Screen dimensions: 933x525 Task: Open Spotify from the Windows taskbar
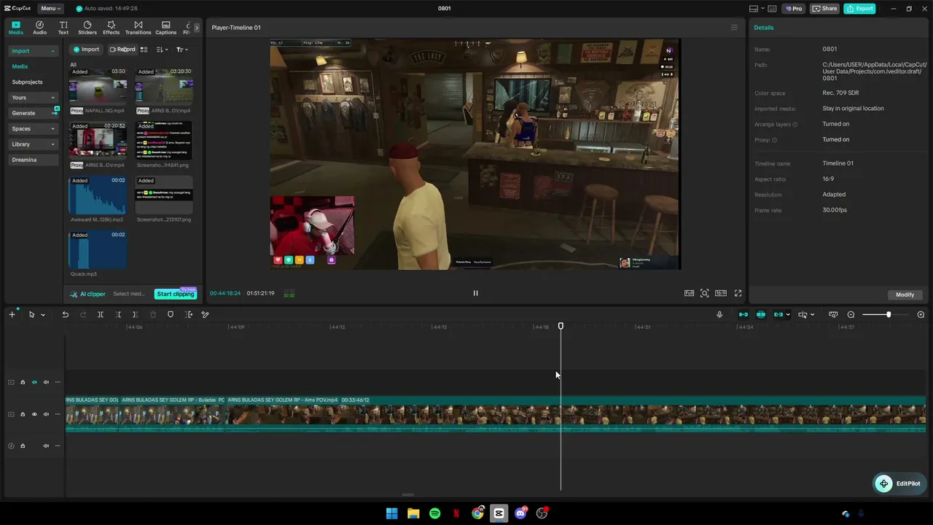[434, 513]
